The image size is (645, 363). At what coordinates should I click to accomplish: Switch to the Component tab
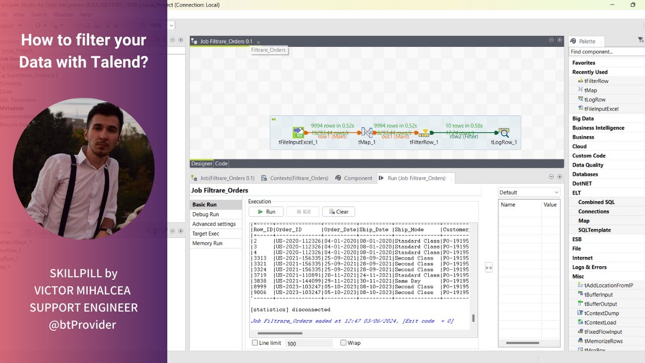coord(354,178)
